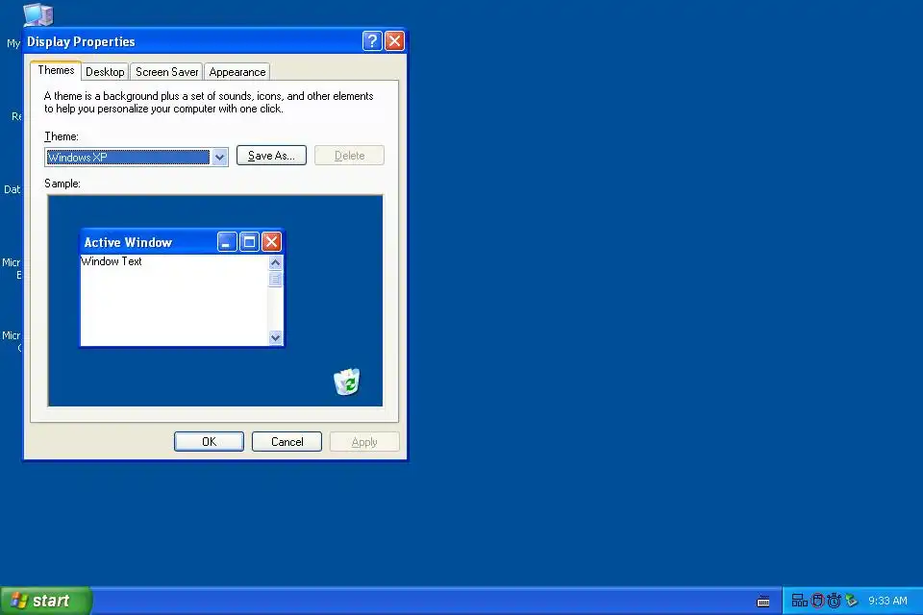Click the Safely Remove Hardware tray icon
This screenshot has height=615, width=923.
pyautogui.click(x=851, y=601)
